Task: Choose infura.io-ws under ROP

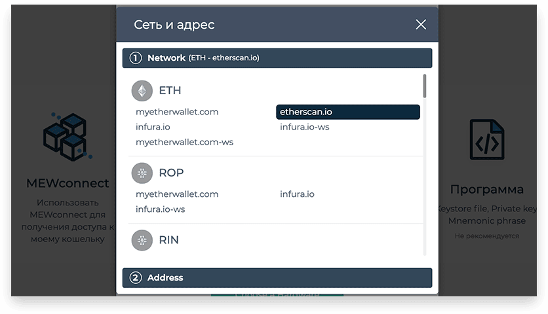Action: point(160,209)
